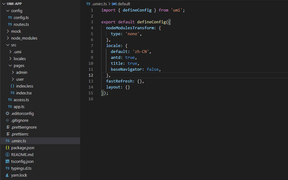Collapse the pages folder chevron
Viewport: 288px width, 180px height.
click(x=10, y=65)
